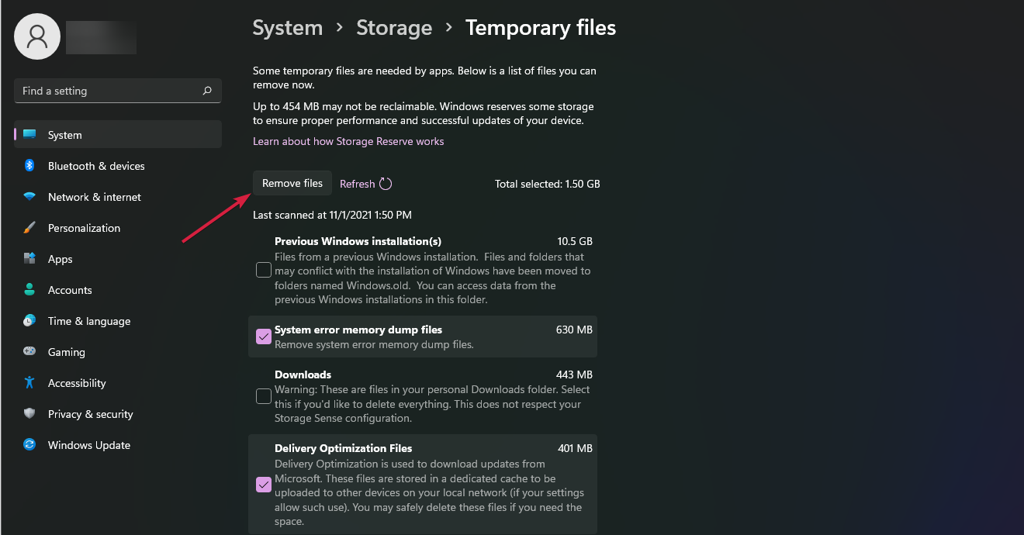Navigate to System breadcrumb
The height and width of the screenshot is (535, 1024).
click(288, 28)
